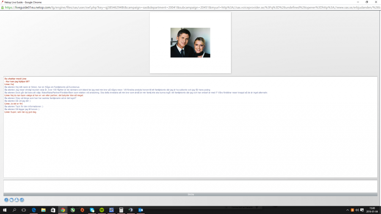Open File Explorer from the taskbar
Image resolution: width=381 pixels, height=214 pixels.
coord(44,210)
